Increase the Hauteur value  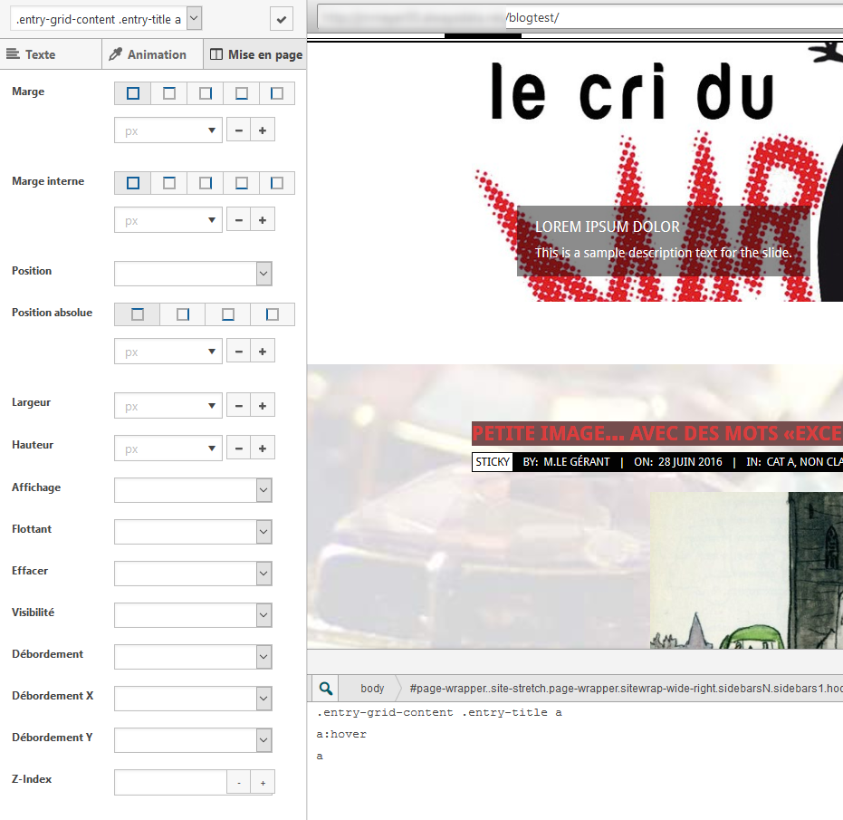coord(263,449)
